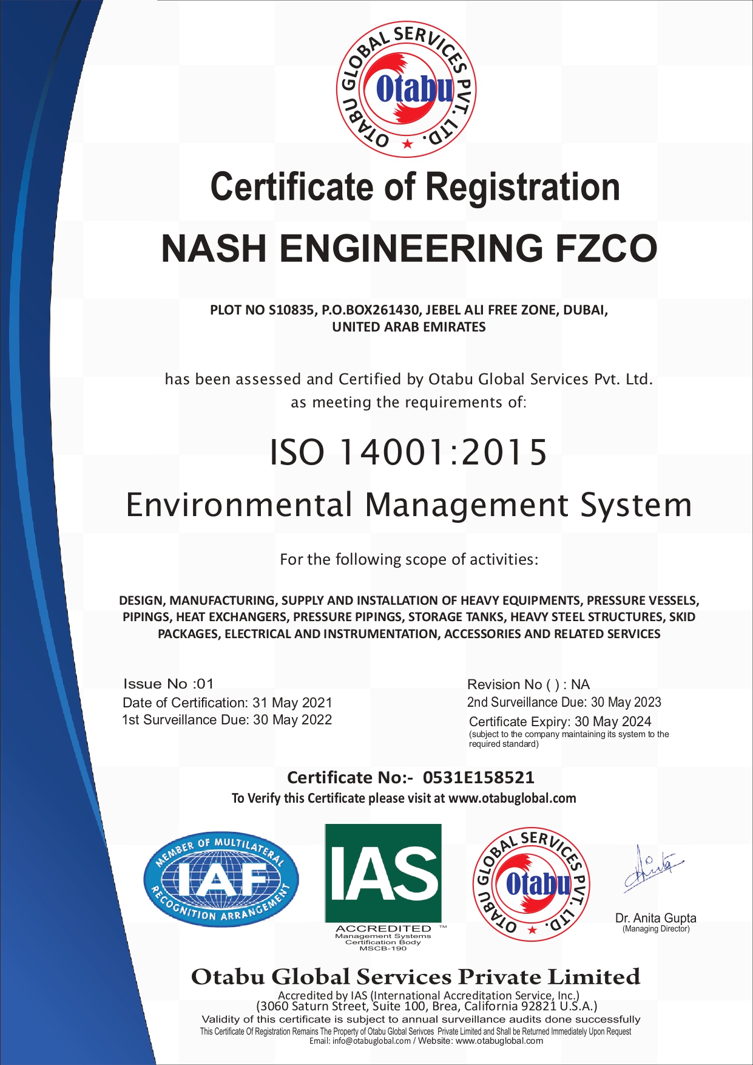This screenshot has width=753, height=1065.
Task: Click the green IAS accredited logo
Action: [383, 873]
